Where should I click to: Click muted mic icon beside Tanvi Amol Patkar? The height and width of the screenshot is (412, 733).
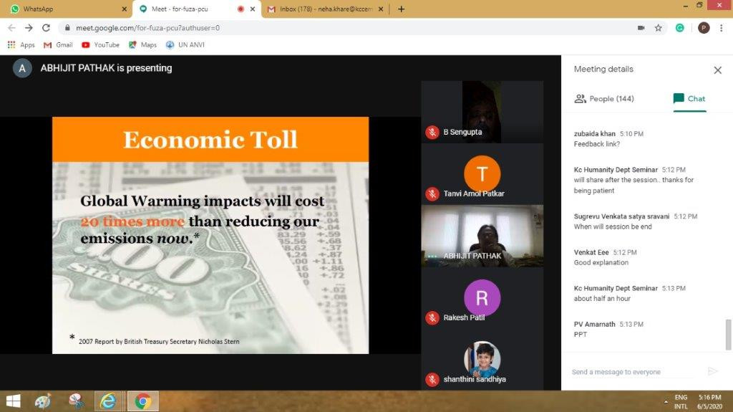point(432,194)
